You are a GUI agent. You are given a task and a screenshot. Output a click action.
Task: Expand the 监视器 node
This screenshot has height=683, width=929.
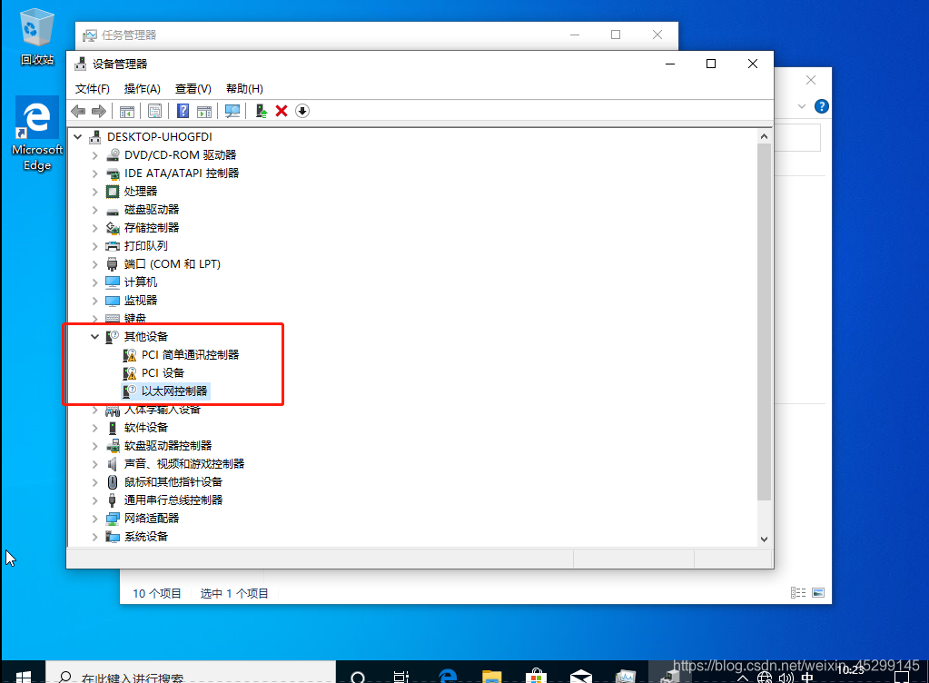pos(94,301)
